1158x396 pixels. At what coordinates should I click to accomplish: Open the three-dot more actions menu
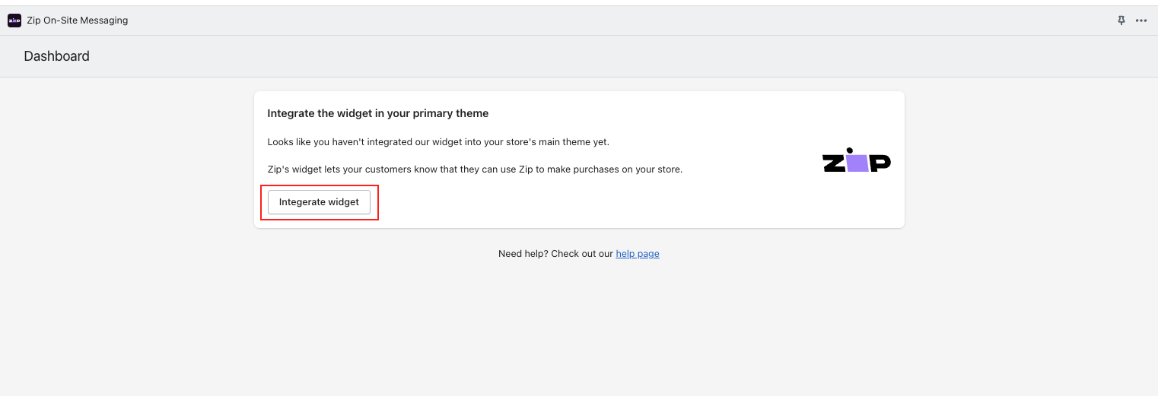(1141, 21)
